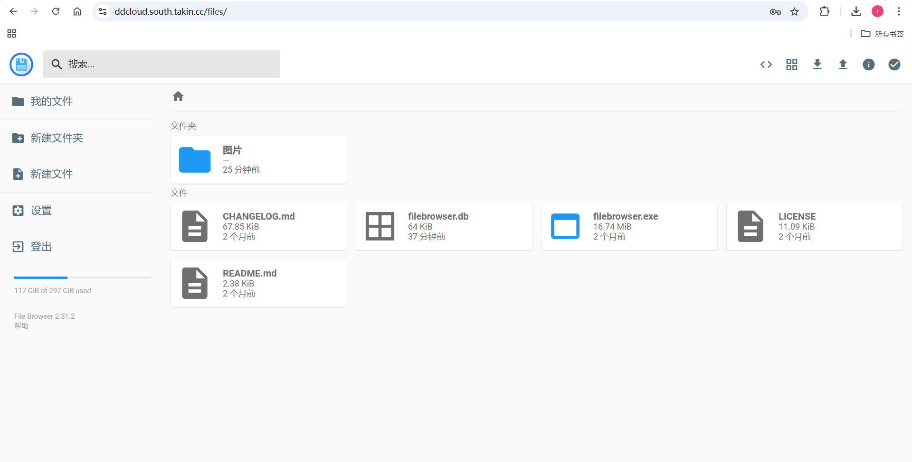912x462 pixels.
Task: Upload a file with the upload icon
Action: click(x=843, y=65)
